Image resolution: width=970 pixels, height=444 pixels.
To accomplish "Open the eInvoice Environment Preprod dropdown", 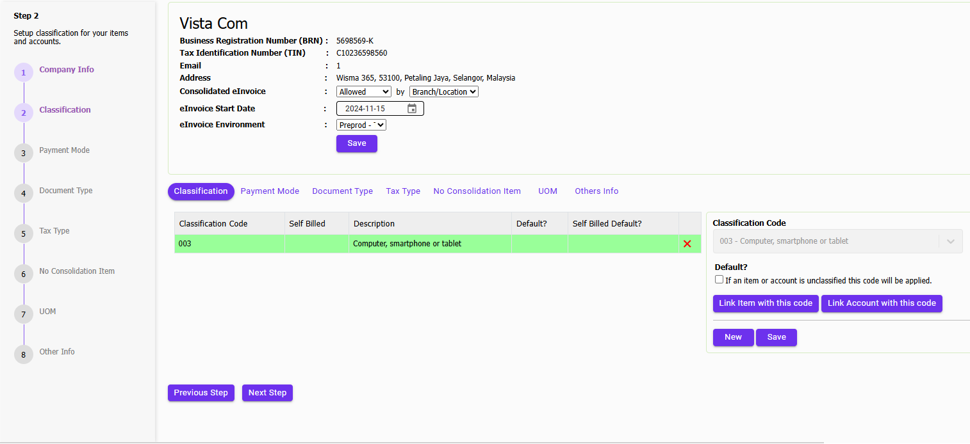I will click(x=361, y=124).
